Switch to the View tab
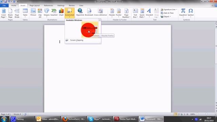Screen dimensions: 217x122 tap(81, 5)
